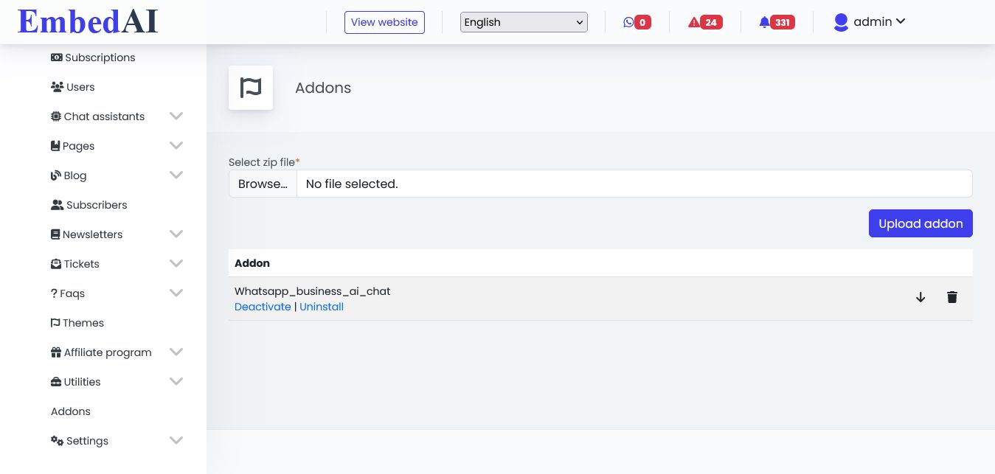Click the admin user avatar icon
The width and height of the screenshot is (995, 474).
pyautogui.click(x=841, y=22)
